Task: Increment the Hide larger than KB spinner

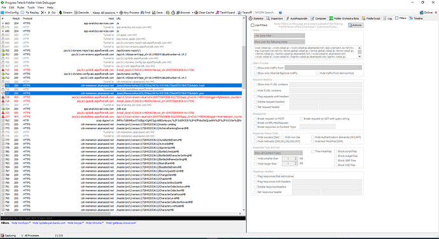Action: 296,163
